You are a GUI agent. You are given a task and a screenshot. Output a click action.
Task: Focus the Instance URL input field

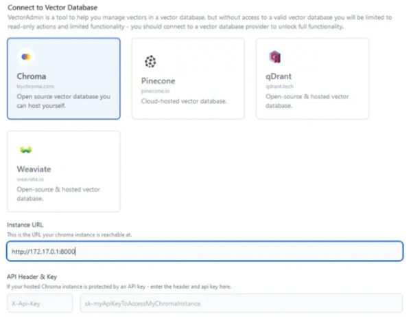click(204, 252)
